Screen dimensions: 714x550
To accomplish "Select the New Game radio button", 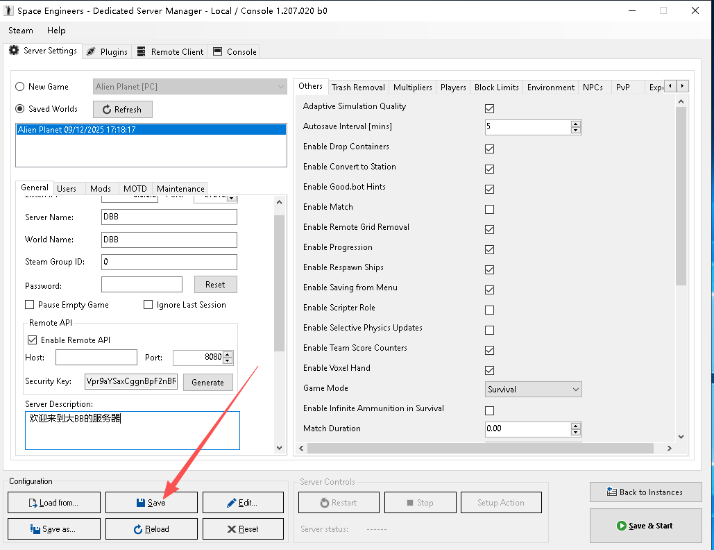I will coord(20,87).
